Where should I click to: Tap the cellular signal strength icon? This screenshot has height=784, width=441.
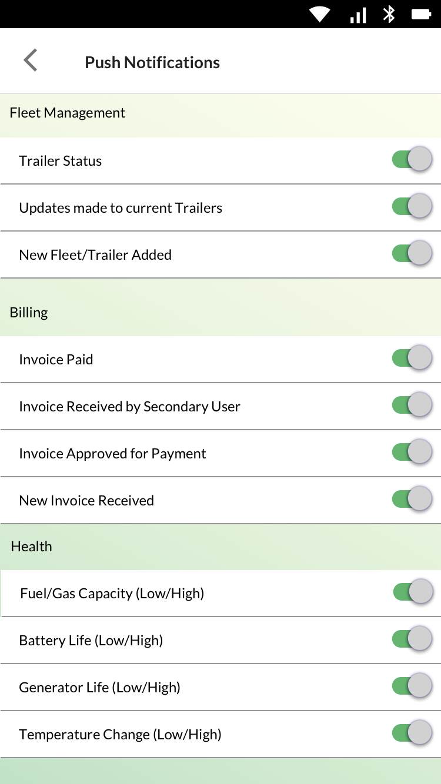point(358,15)
